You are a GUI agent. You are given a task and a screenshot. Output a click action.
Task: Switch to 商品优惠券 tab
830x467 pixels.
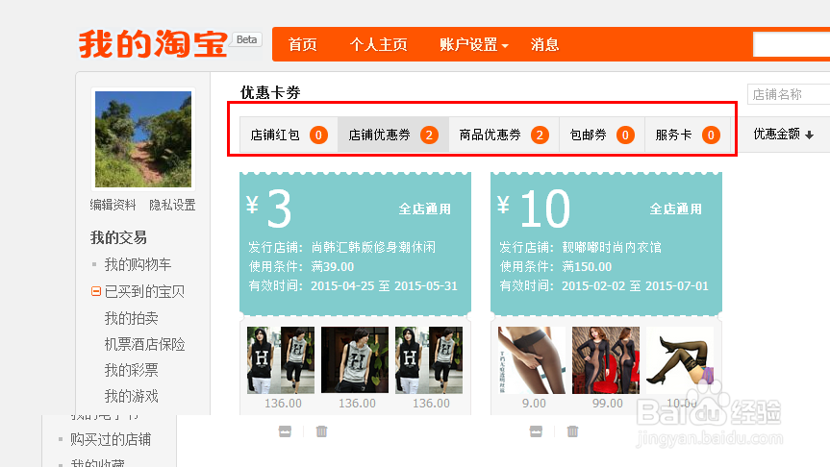tap(504, 135)
